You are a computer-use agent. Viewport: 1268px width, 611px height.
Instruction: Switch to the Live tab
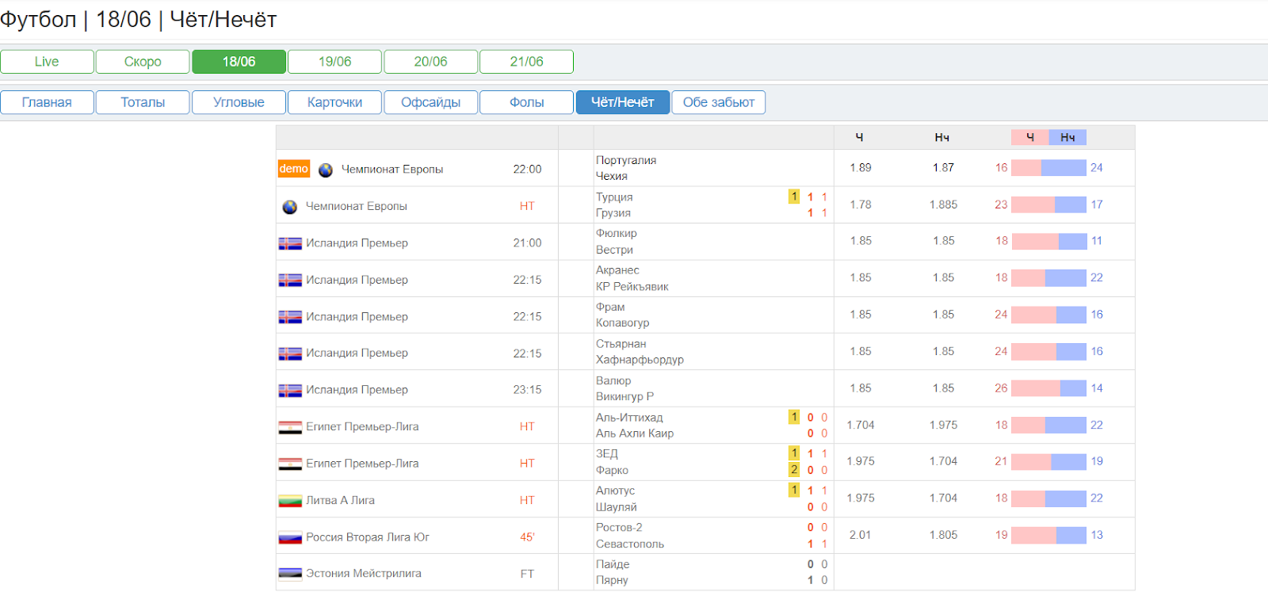[47, 62]
